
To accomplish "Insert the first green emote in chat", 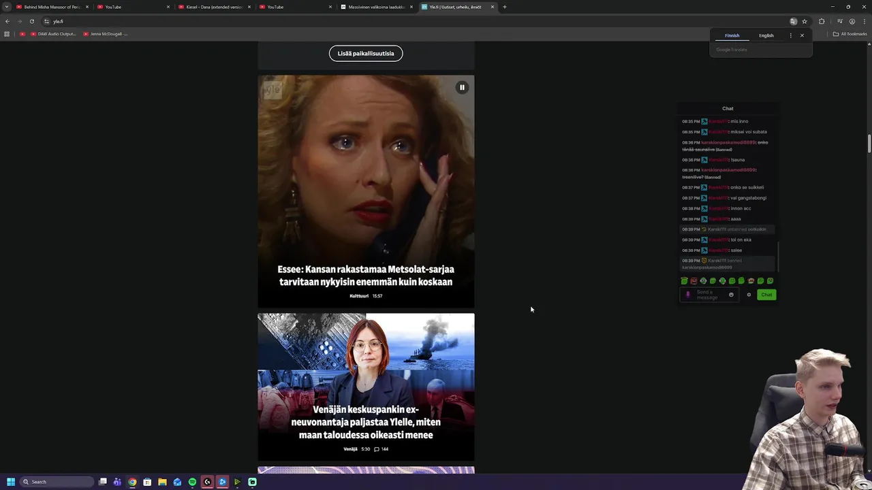I will [684, 280].
